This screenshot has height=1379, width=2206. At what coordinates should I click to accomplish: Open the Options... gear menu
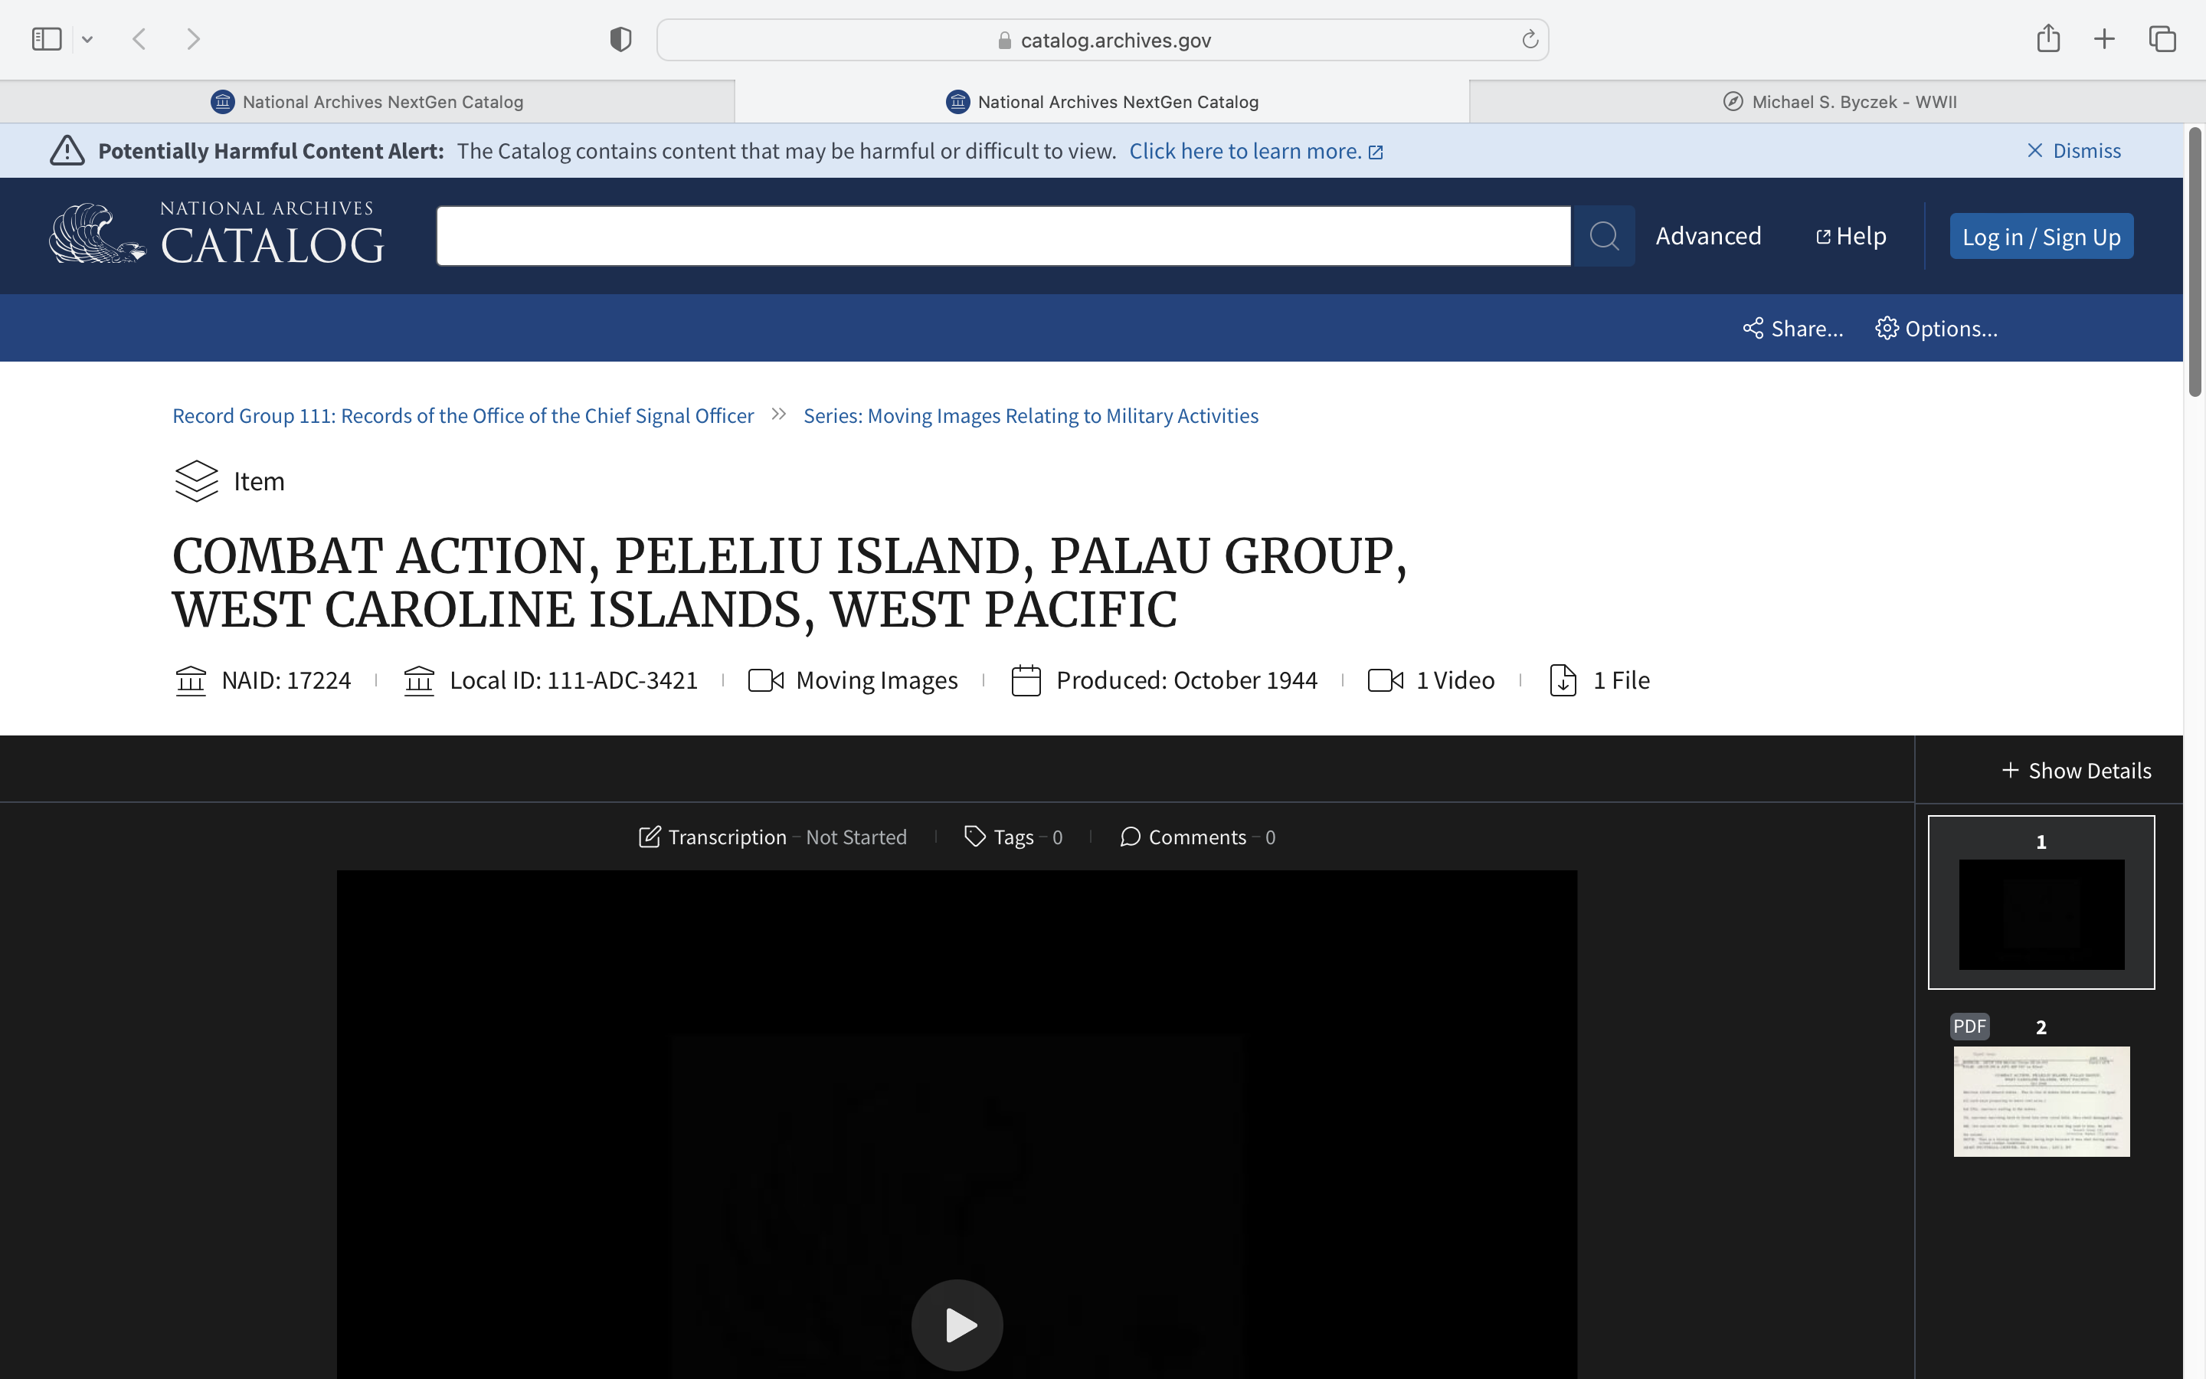(1936, 329)
